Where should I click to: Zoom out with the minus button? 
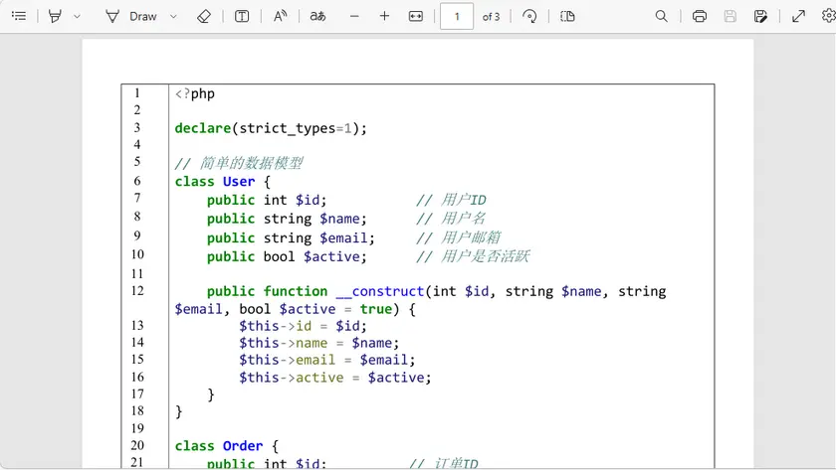(x=354, y=16)
